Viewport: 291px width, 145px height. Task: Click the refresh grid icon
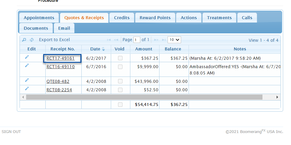point(32,40)
